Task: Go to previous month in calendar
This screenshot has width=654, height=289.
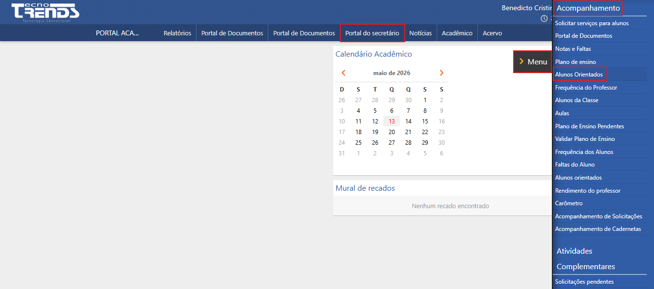Action: pyautogui.click(x=343, y=73)
